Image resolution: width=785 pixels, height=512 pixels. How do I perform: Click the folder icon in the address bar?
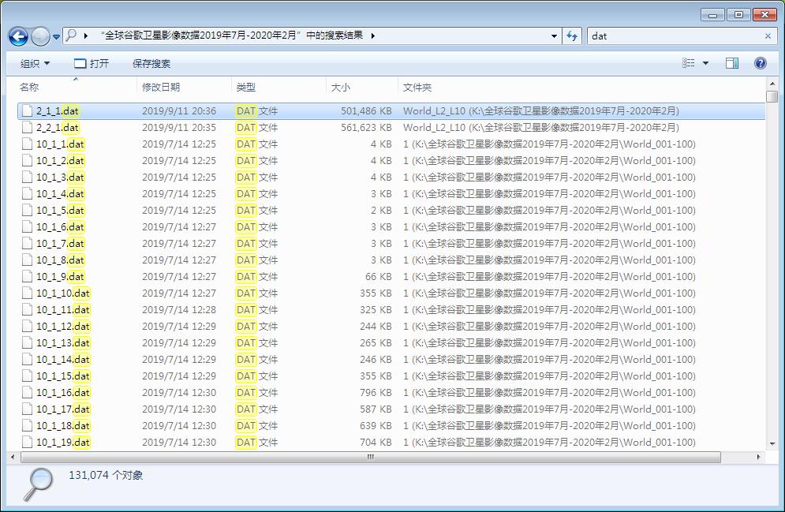pyautogui.click(x=70, y=36)
